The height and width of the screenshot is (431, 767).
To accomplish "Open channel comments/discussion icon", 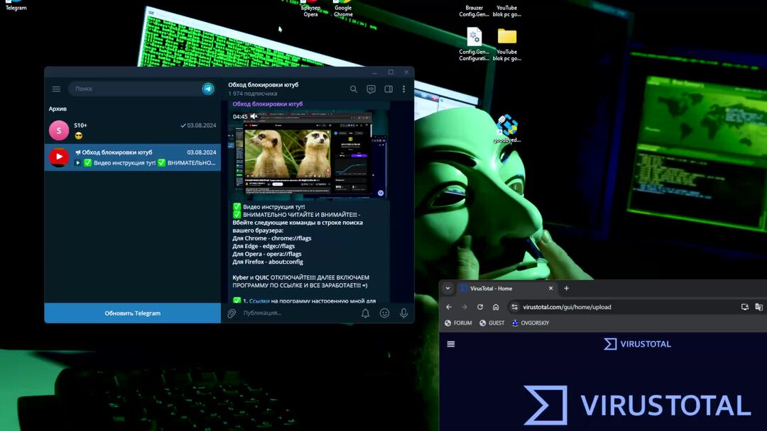I will (x=371, y=89).
